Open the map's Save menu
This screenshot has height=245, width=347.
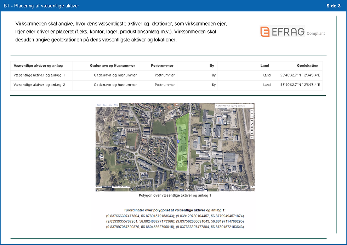coord(105,105)
